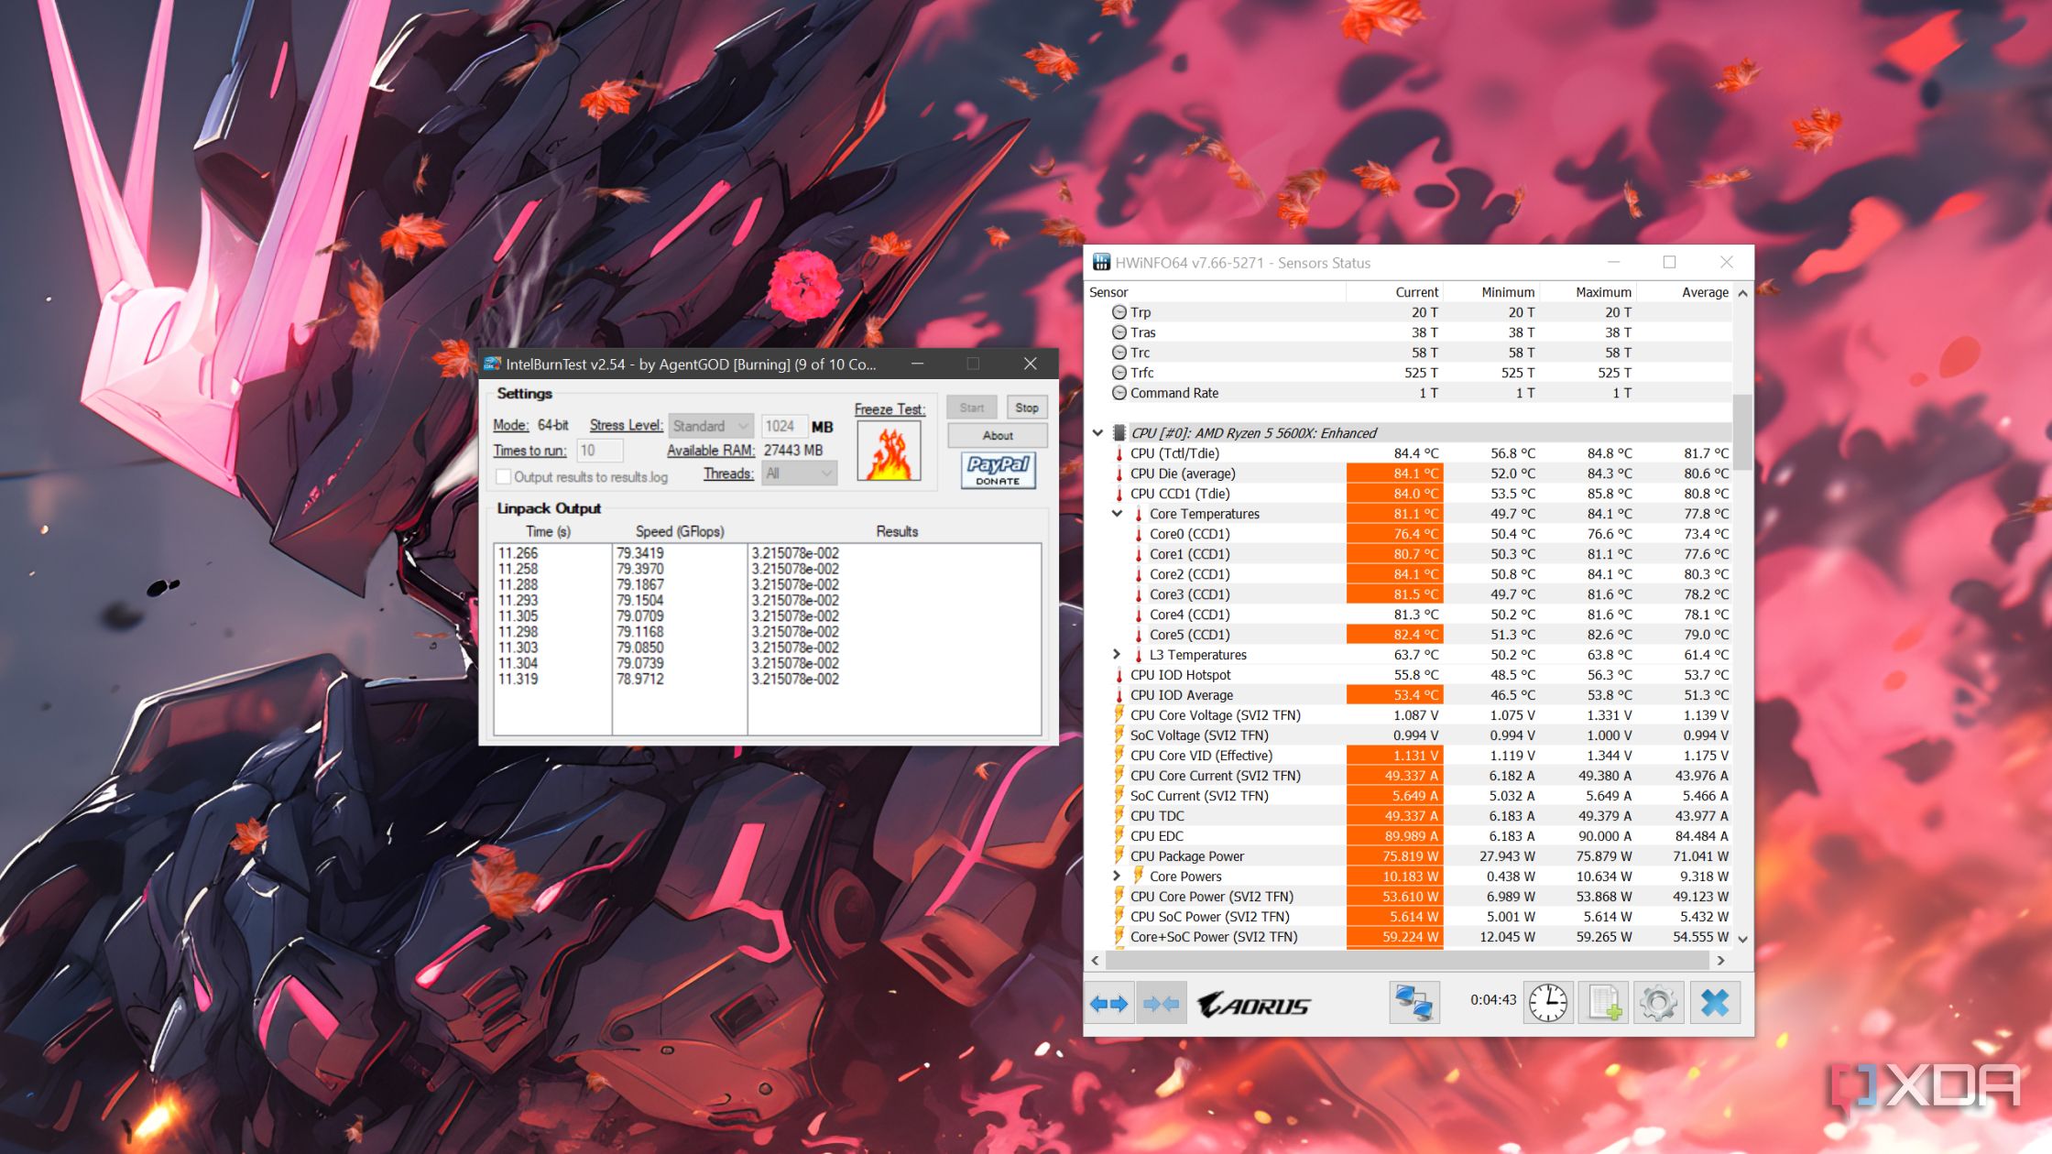Click the clock icon beside Command Rate

(x=1119, y=393)
